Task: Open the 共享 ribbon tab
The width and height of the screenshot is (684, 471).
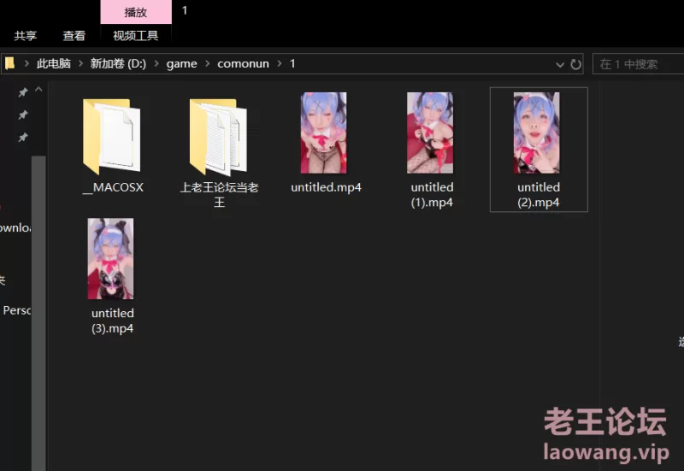Action: 26,36
